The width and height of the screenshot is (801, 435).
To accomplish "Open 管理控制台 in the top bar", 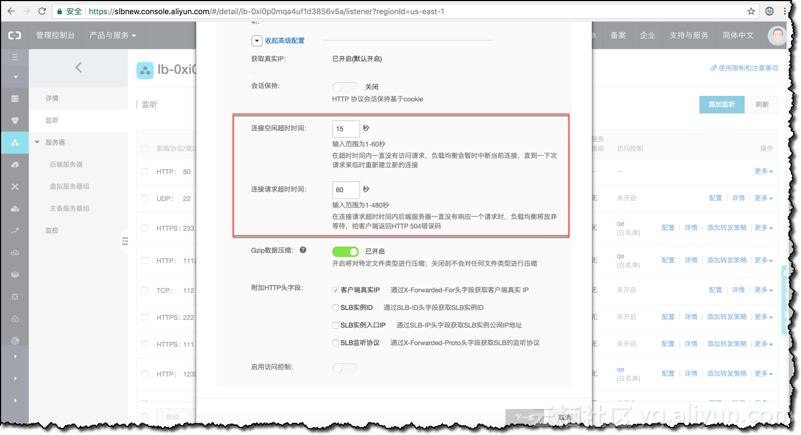I will [x=55, y=35].
